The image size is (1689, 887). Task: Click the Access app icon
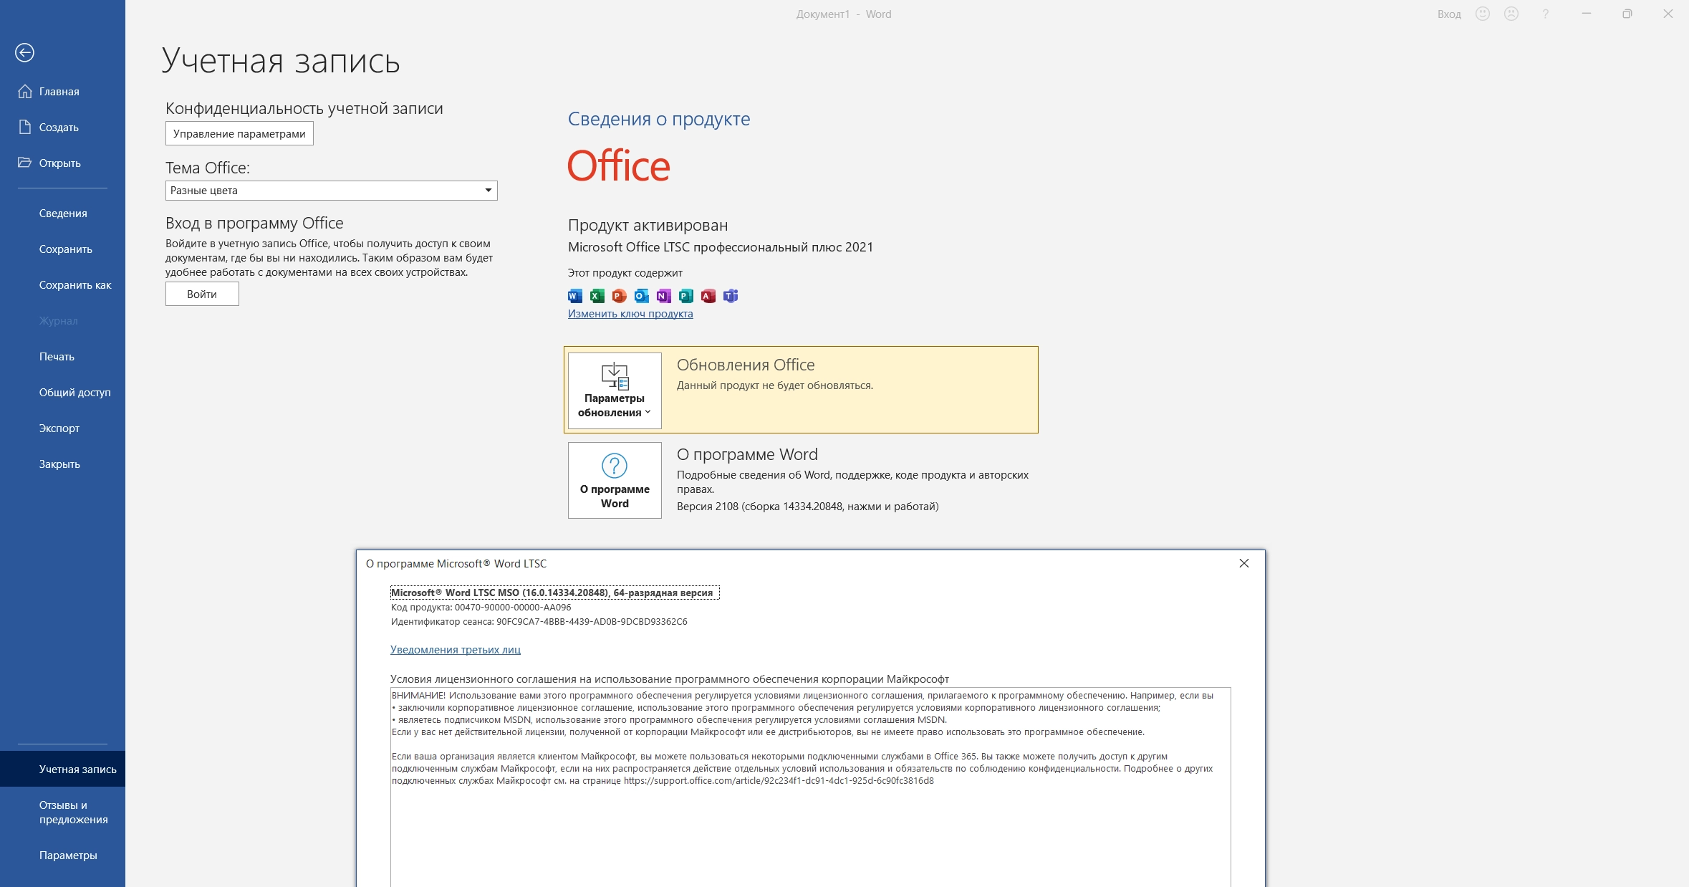[x=708, y=296]
